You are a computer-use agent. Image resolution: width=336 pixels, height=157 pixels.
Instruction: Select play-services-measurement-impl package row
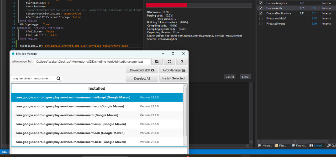[x=97, y=124]
